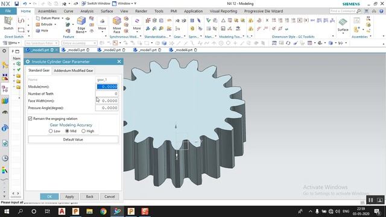Launch Google Chrome from the taskbar

(103, 212)
